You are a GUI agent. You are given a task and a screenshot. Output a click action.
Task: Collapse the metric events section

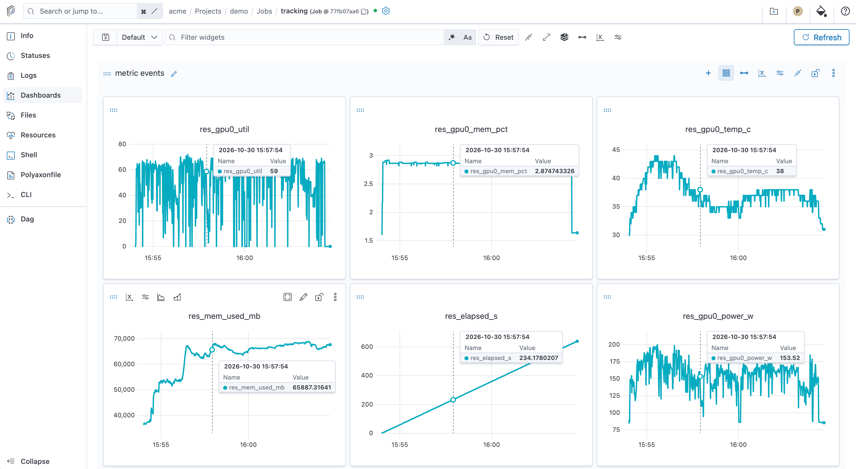click(798, 73)
